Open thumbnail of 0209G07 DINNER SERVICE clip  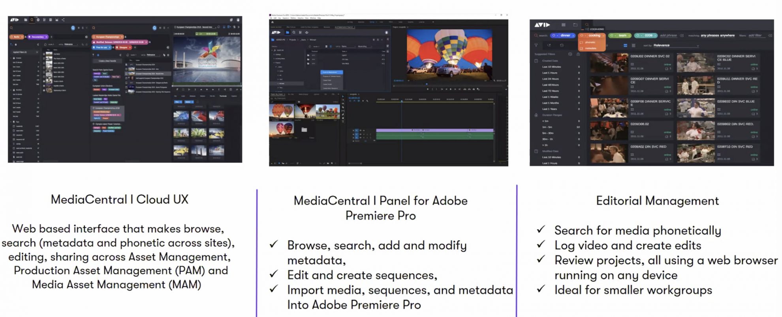(x=609, y=85)
